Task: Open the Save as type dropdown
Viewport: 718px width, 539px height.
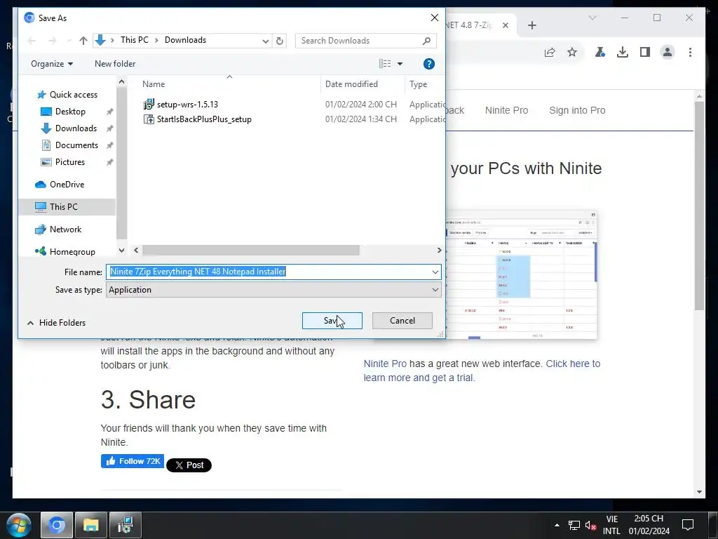Action: pyautogui.click(x=274, y=290)
